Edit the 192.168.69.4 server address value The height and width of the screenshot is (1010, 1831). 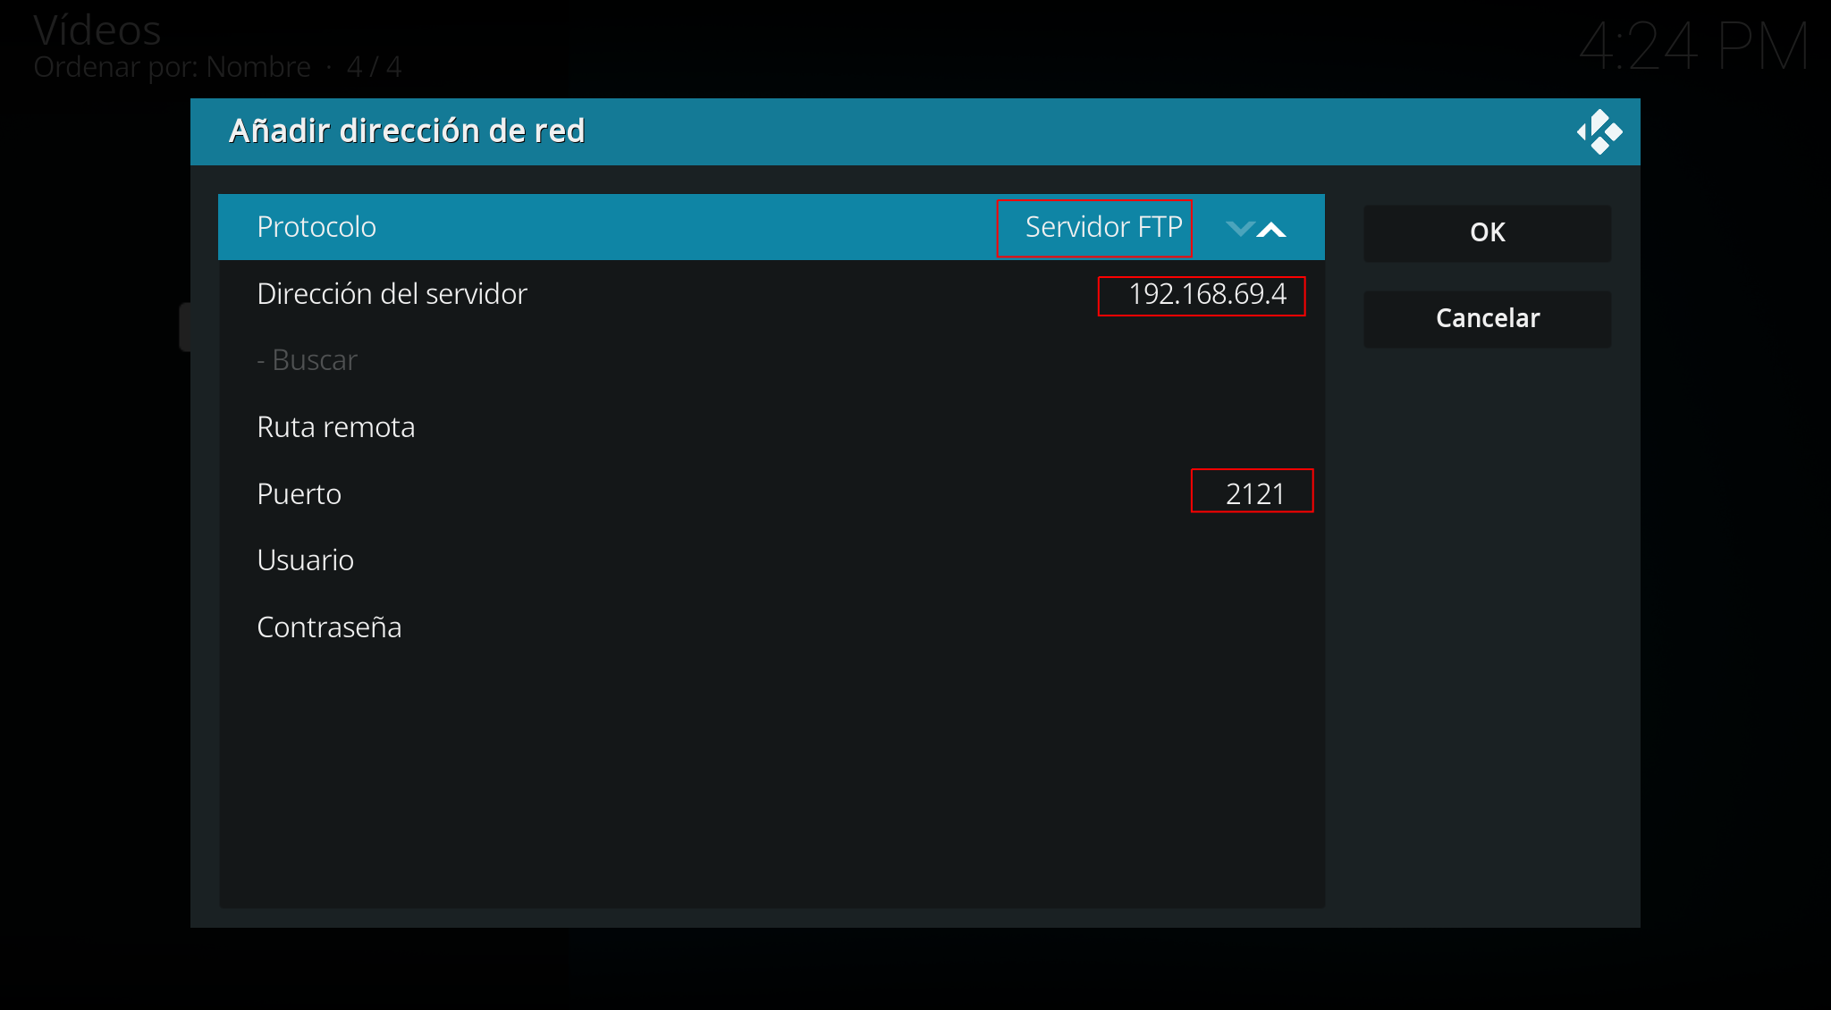point(1207,294)
